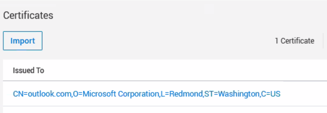View the certificate with C=US

point(147,94)
